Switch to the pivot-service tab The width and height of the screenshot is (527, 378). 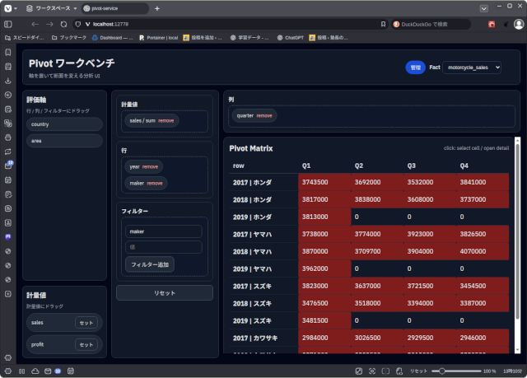pos(114,8)
